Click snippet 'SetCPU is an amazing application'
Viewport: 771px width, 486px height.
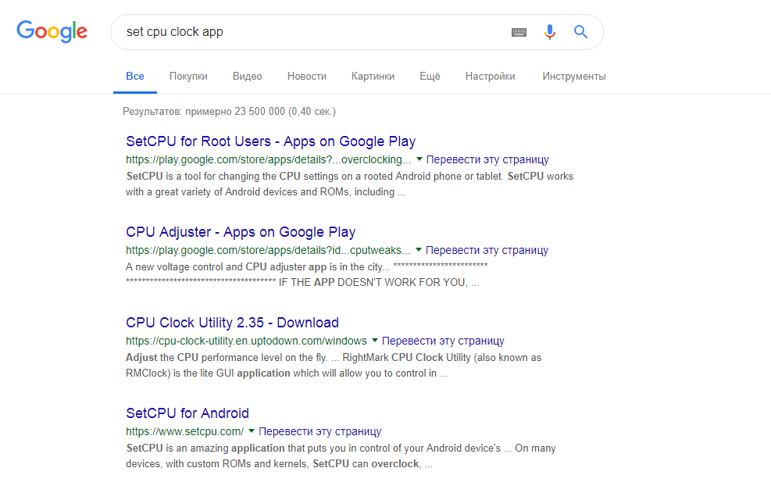pos(341,456)
